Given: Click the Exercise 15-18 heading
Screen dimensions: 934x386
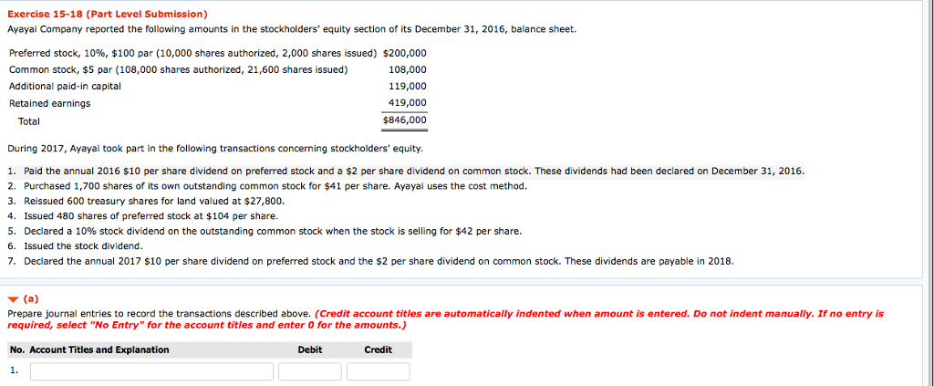Looking at the screenshot, I should pos(108,15).
